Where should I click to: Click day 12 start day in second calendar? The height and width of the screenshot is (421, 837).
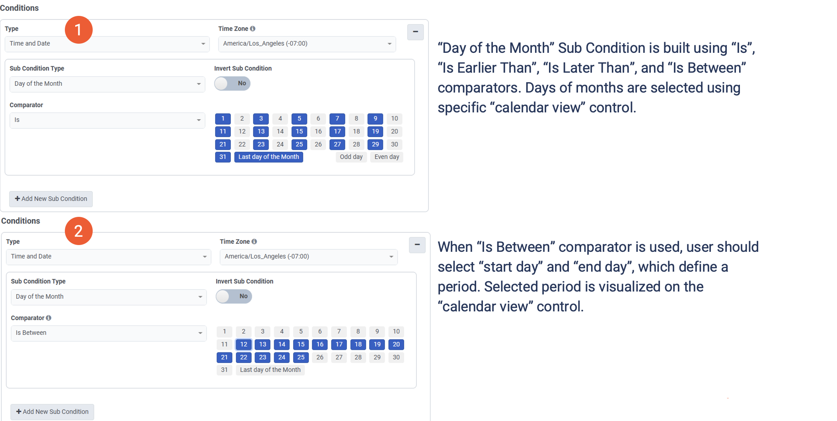(x=243, y=344)
